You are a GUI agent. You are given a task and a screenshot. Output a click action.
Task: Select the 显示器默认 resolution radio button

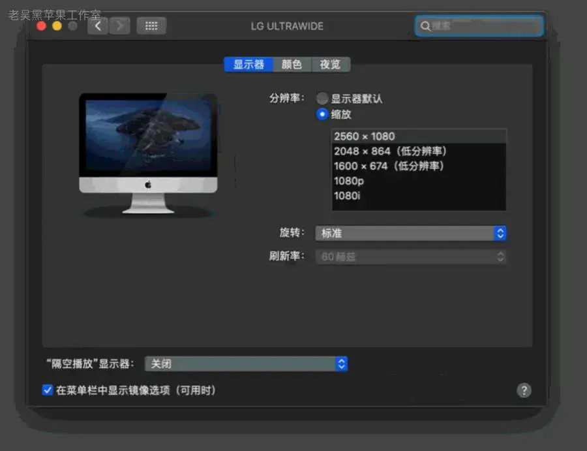point(322,99)
